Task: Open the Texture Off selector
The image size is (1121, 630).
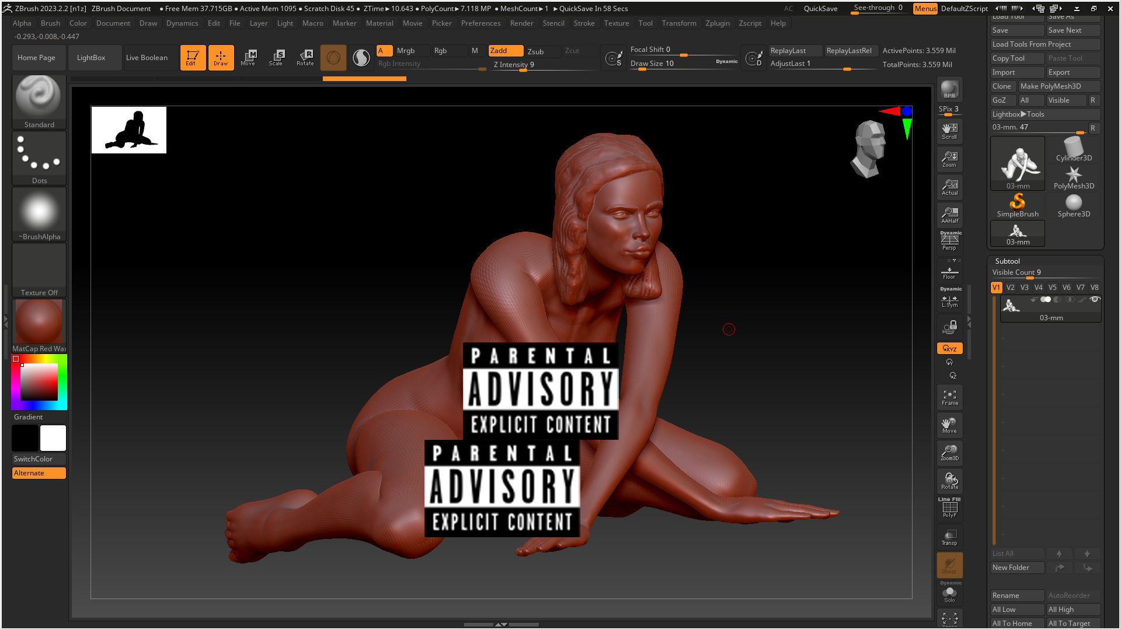Action: pos(39,270)
